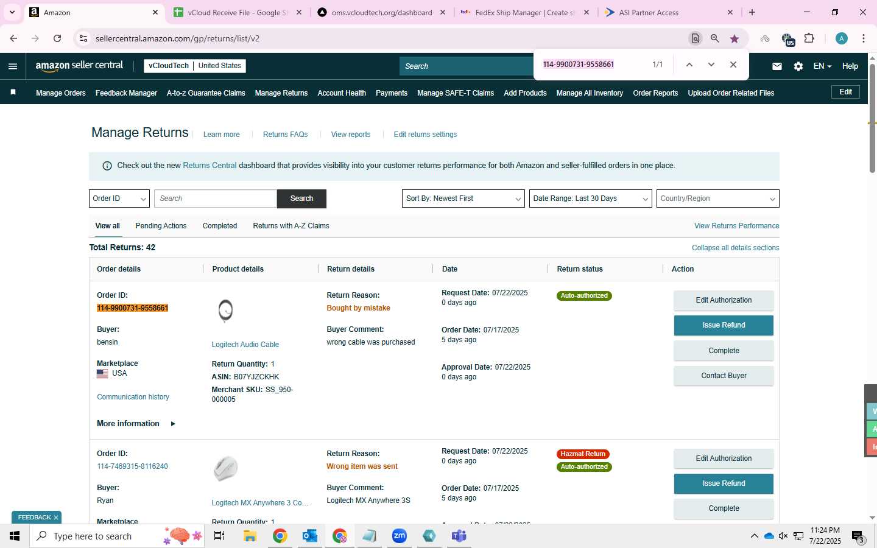
Task: Click Contact Buyer for buyer bensin
Action: click(x=724, y=376)
